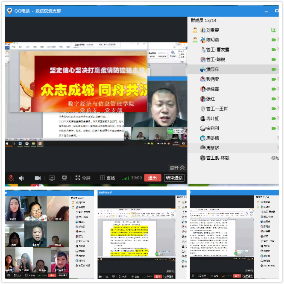Viewport: 284px width, 284px height.
Task: Click the green signal strength indicator
Action: [125, 178]
